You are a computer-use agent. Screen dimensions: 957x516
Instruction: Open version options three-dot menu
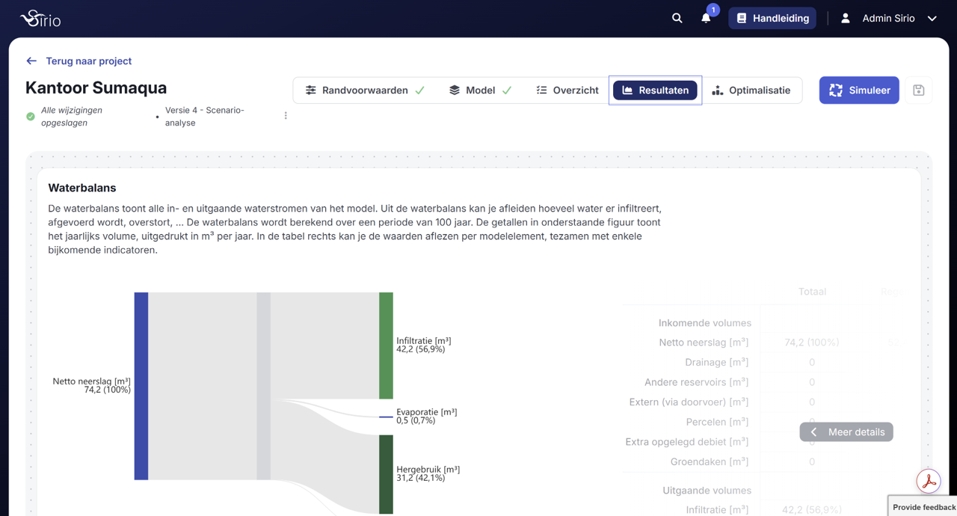click(x=286, y=116)
